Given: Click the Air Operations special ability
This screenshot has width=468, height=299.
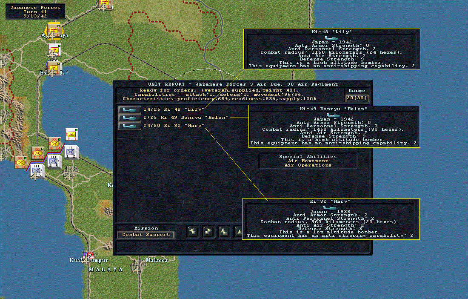Looking at the screenshot, I should pyautogui.click(x=308, y=165).
